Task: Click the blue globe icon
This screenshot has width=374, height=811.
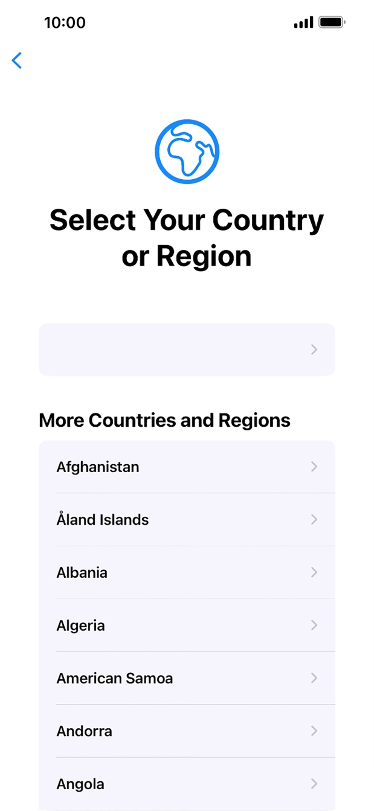Action: [187, 151]
